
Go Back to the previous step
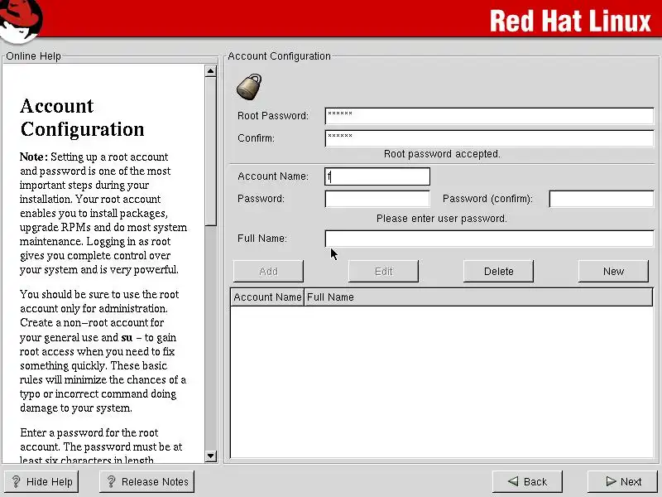tap(527, 482)
